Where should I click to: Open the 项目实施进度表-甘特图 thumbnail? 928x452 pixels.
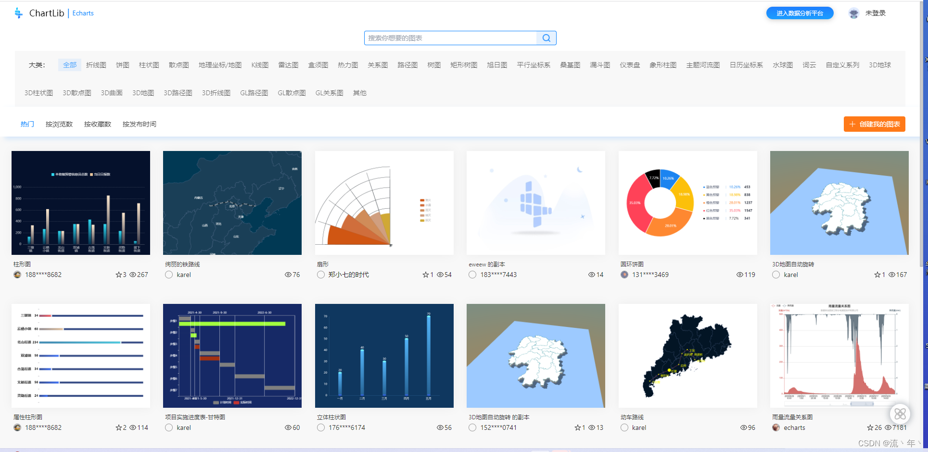pos(232,356)
